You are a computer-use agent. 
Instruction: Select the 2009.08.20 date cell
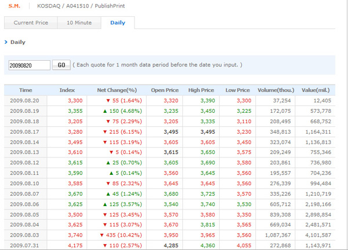point(24,101)
